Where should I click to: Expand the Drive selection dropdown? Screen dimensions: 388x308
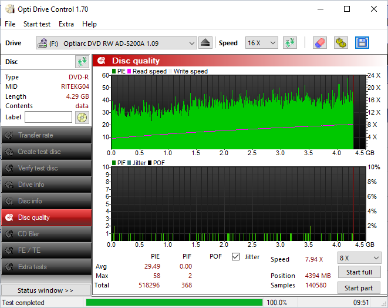[x=117, y=43]
